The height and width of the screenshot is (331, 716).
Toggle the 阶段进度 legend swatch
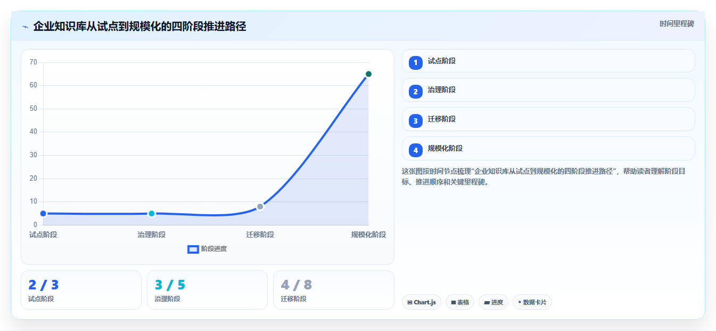point(193,249)
